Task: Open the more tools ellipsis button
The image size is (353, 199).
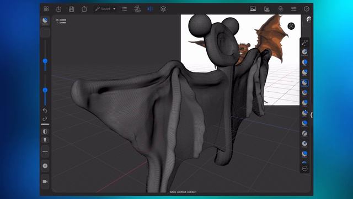Action: pyautogui.click(x=304, y=169)
